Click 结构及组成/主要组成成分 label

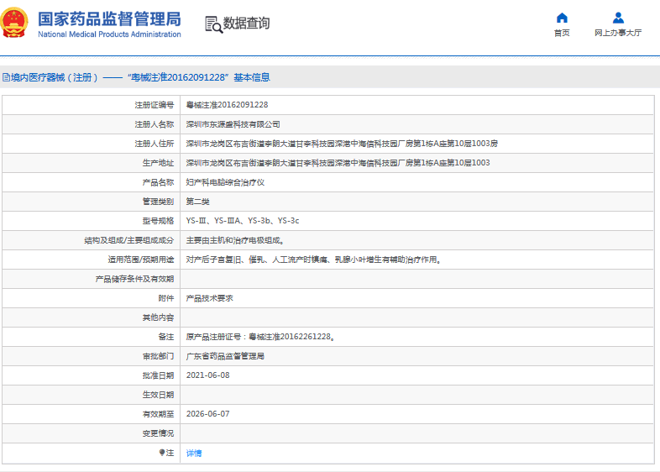[x=128, y=240]
